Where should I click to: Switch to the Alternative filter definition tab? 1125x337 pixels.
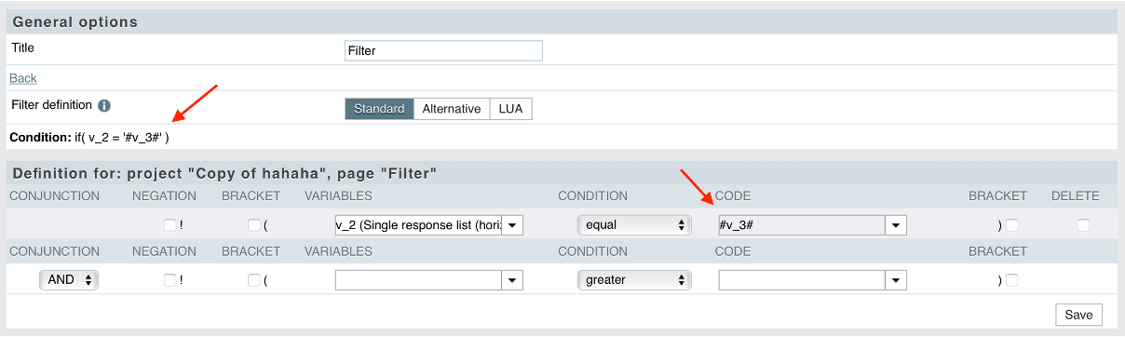[452, 109]
